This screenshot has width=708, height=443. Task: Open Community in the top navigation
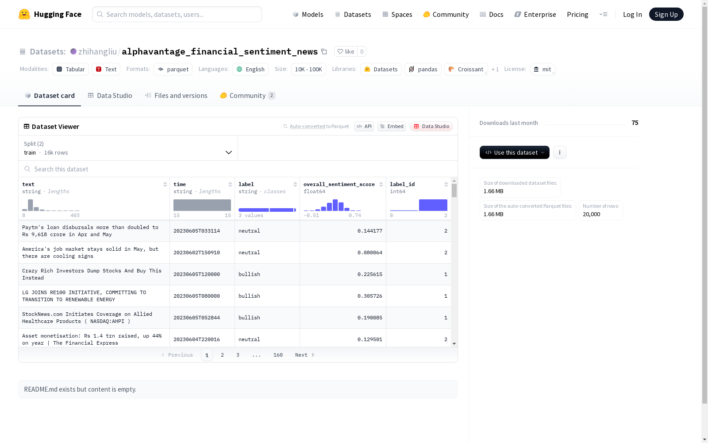point(446,14)
